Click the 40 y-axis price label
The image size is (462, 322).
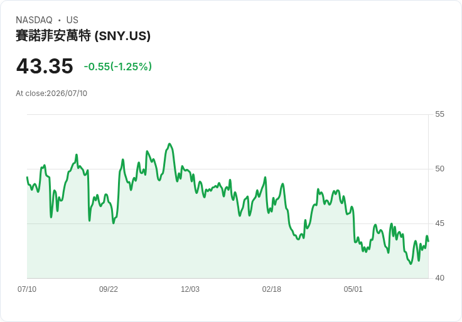(x=439, y=278)
